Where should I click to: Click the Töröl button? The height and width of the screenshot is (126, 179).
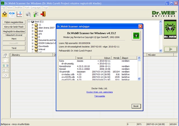coord(14,48)
